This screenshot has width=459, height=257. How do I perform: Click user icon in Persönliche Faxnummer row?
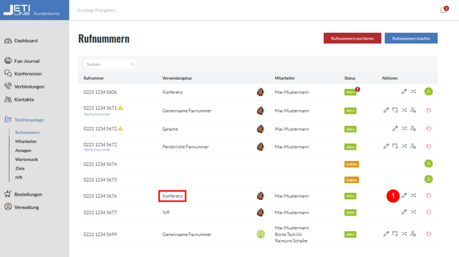[x=413, y=146]
